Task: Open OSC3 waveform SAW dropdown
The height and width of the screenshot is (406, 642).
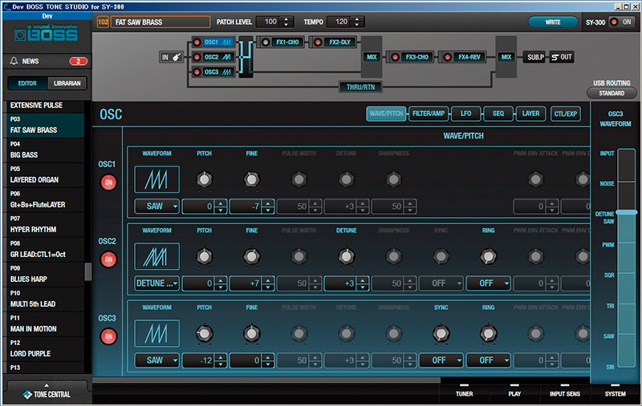Action: pyautogui.click(x=156, y=360)
